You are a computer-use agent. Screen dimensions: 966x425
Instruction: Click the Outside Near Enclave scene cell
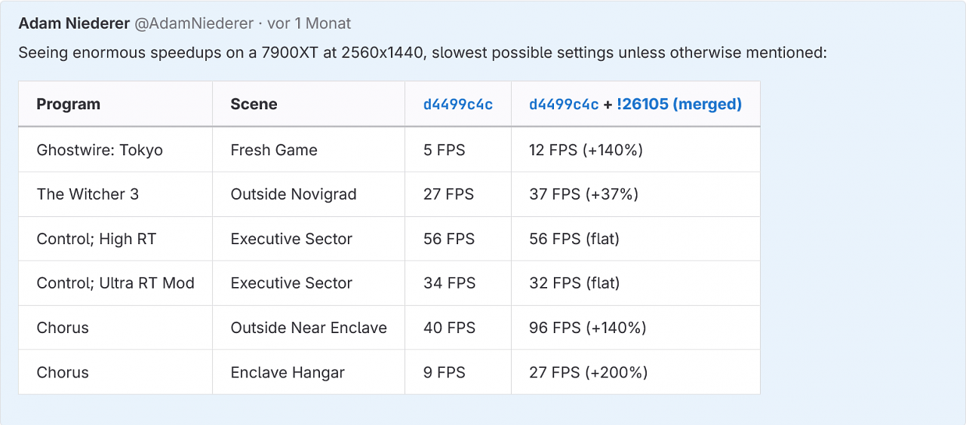pos(309,328)
